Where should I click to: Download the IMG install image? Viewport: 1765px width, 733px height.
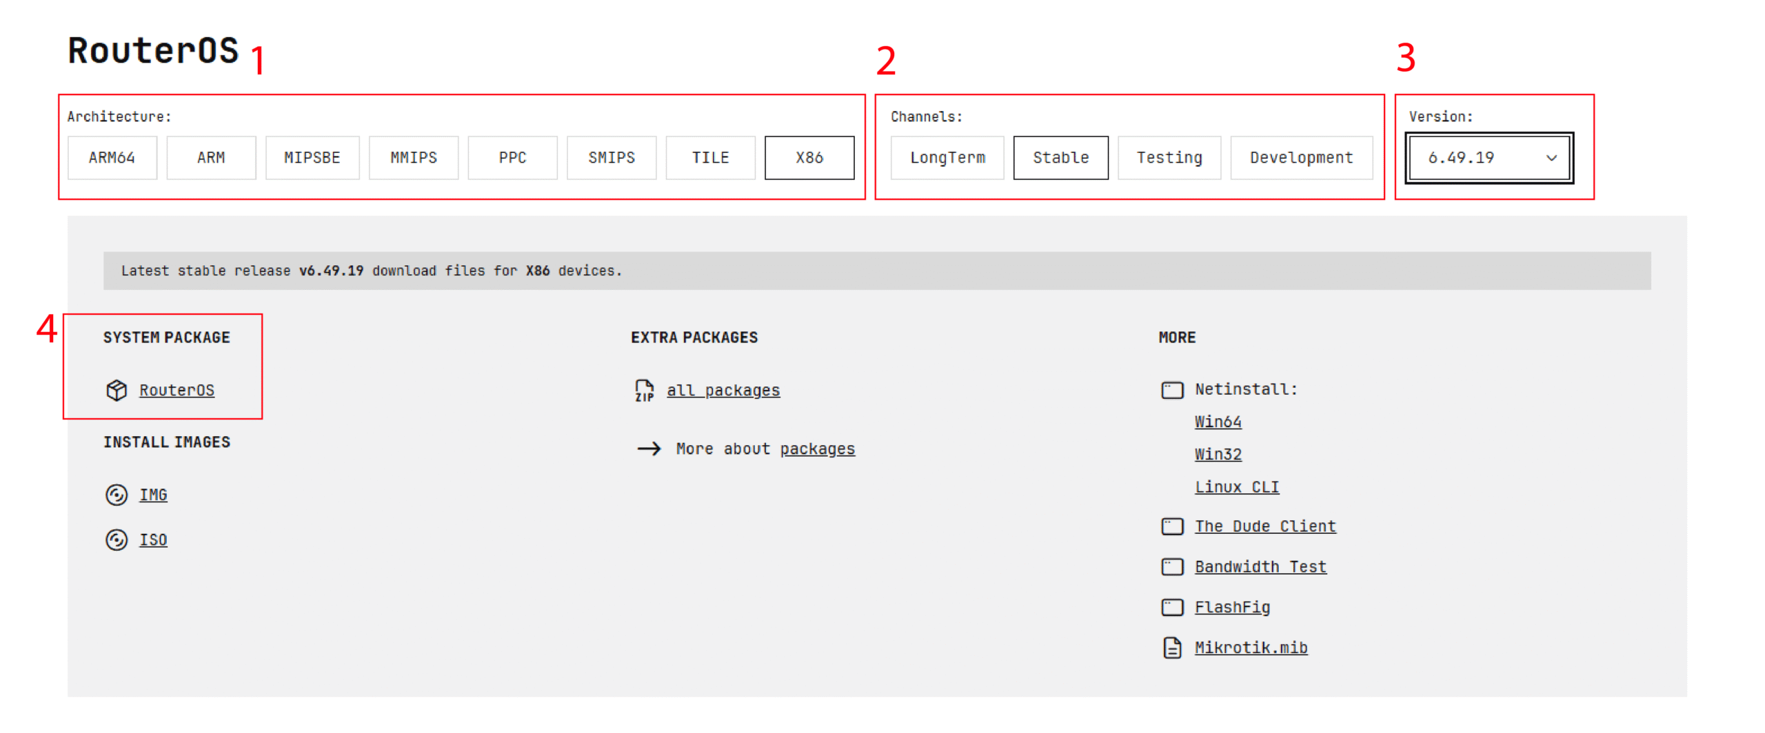point(153,495)
